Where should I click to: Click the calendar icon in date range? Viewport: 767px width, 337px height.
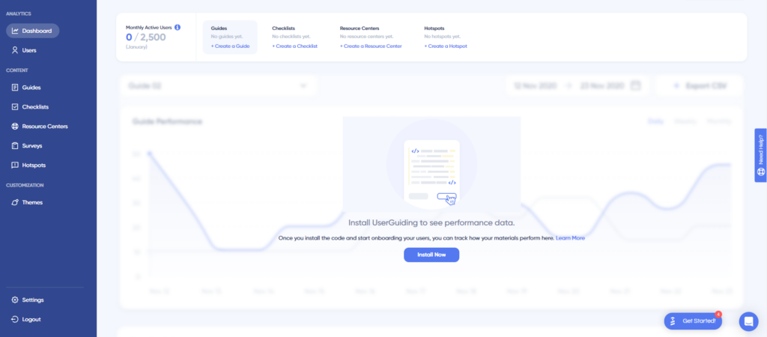click(x=635, y=85)
